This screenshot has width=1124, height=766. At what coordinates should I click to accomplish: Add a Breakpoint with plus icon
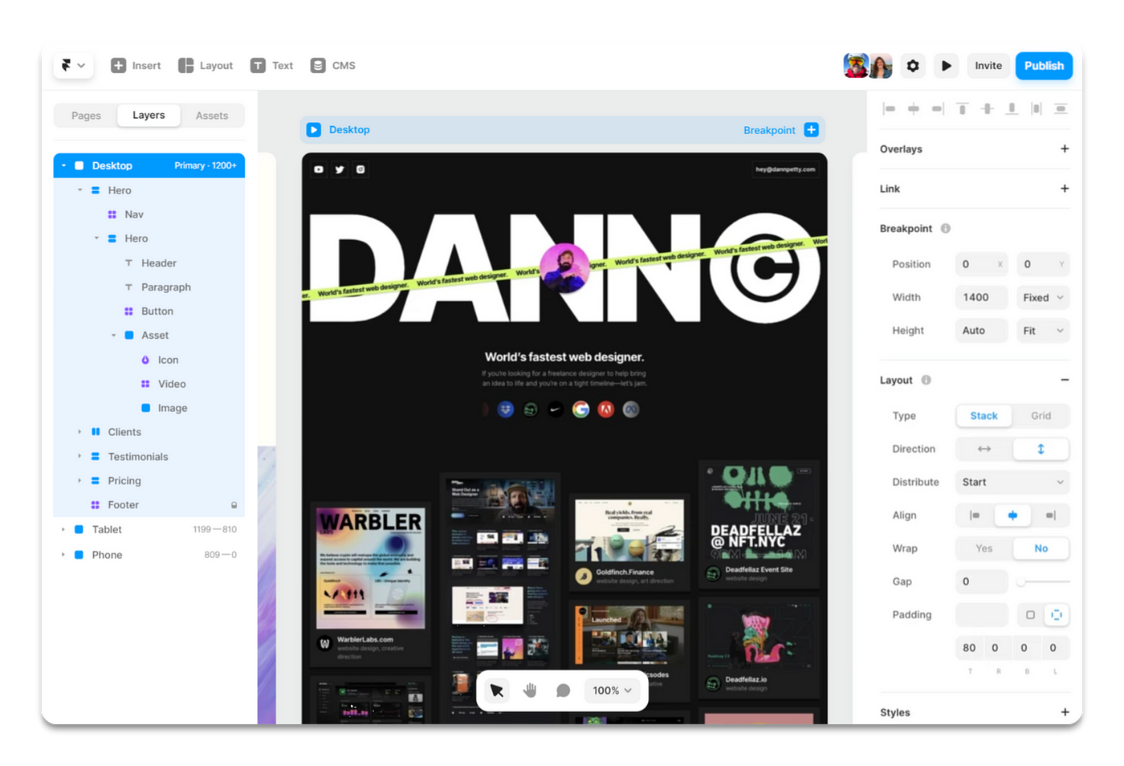point(812,129)
